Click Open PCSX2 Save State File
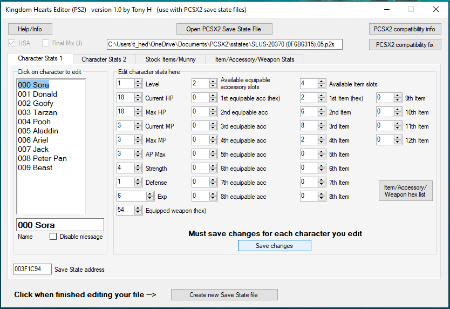Viewport: 450px width, 309px height. point(224,29)
